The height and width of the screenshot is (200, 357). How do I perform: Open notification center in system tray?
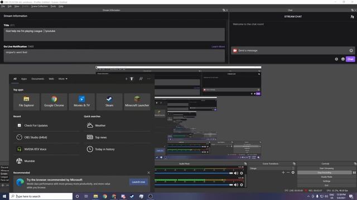click(x=351, y=196)
